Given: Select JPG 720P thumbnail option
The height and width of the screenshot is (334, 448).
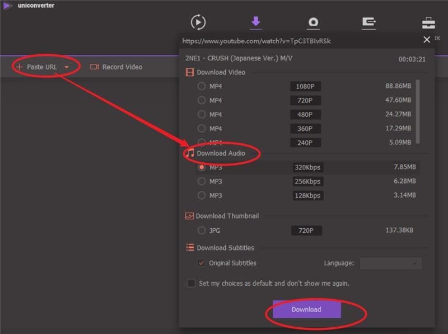Looking at the screenshot, I should 202,230.
